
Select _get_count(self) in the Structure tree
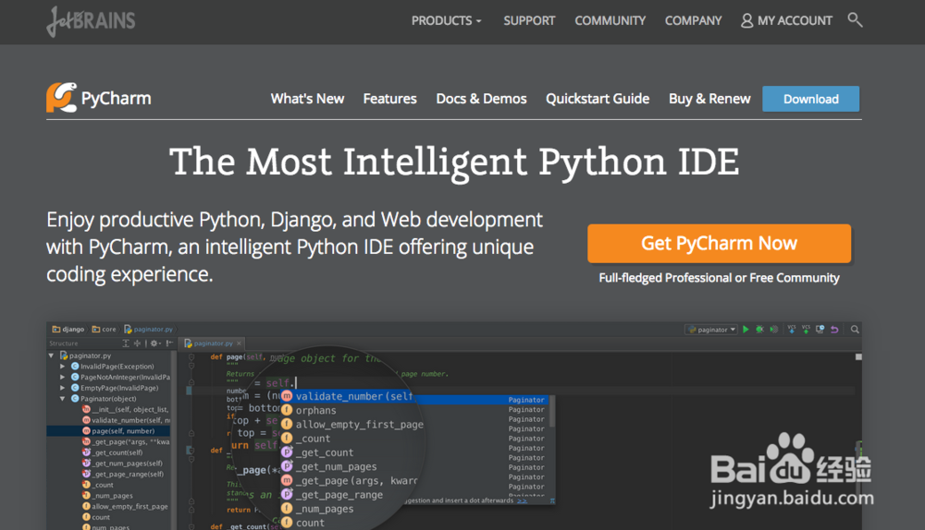click(113, 452)
